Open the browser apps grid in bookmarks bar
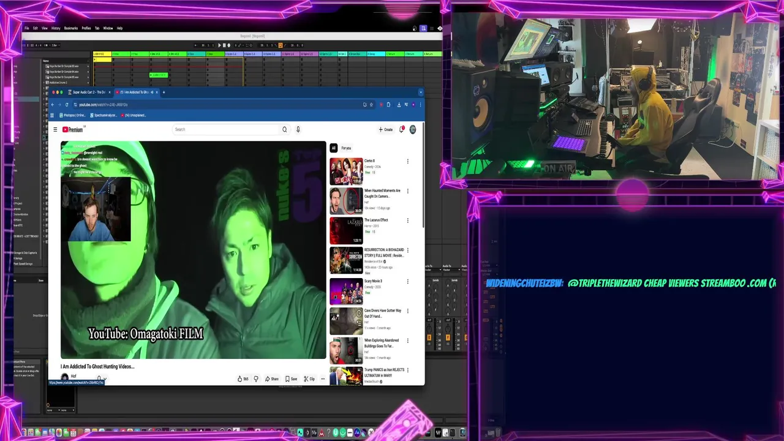 tap(53, 115)
